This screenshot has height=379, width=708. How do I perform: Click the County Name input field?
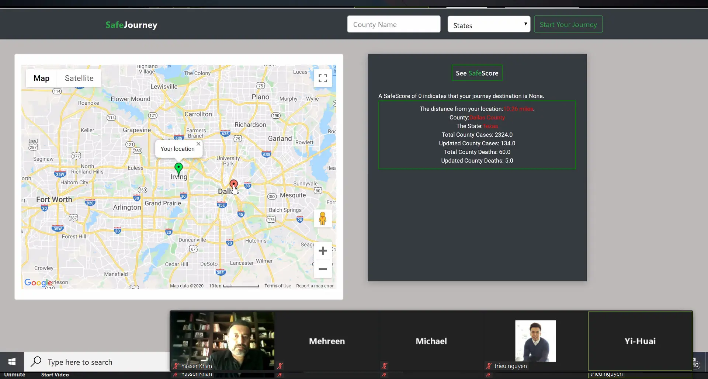pyautogui.click(x=393, y=24)
